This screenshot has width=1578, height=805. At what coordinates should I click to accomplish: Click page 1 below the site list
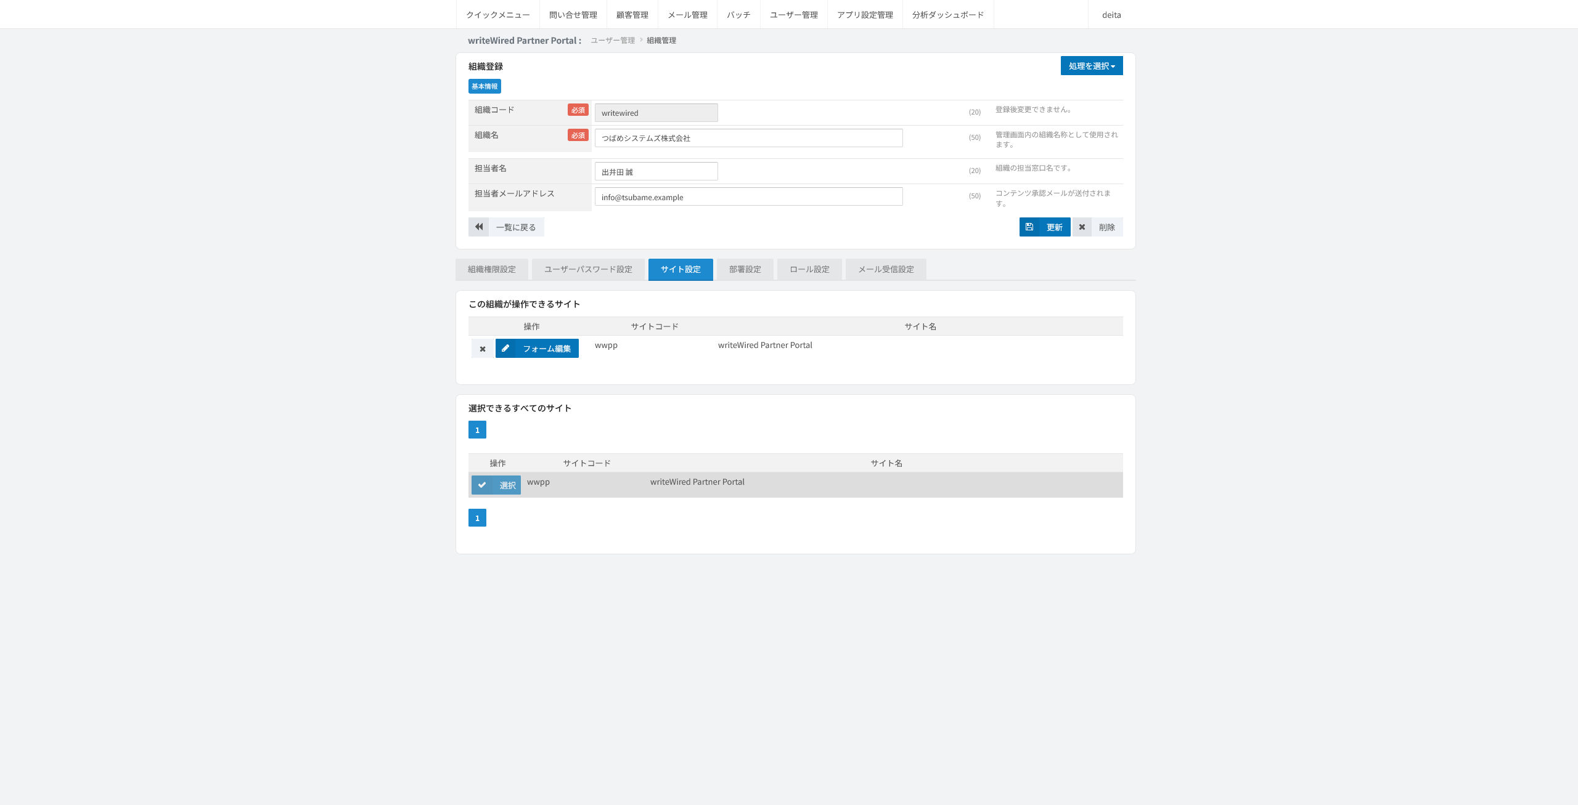tap(477, 518)
